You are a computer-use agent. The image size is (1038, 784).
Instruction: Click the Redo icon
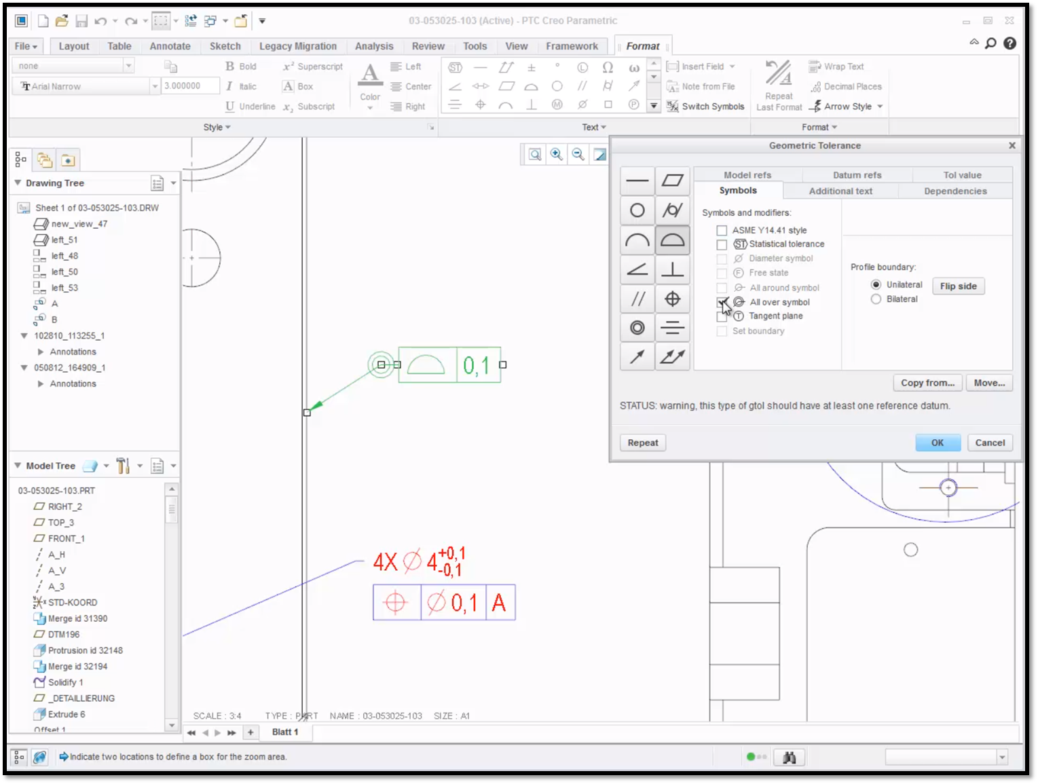click(131, 21)
